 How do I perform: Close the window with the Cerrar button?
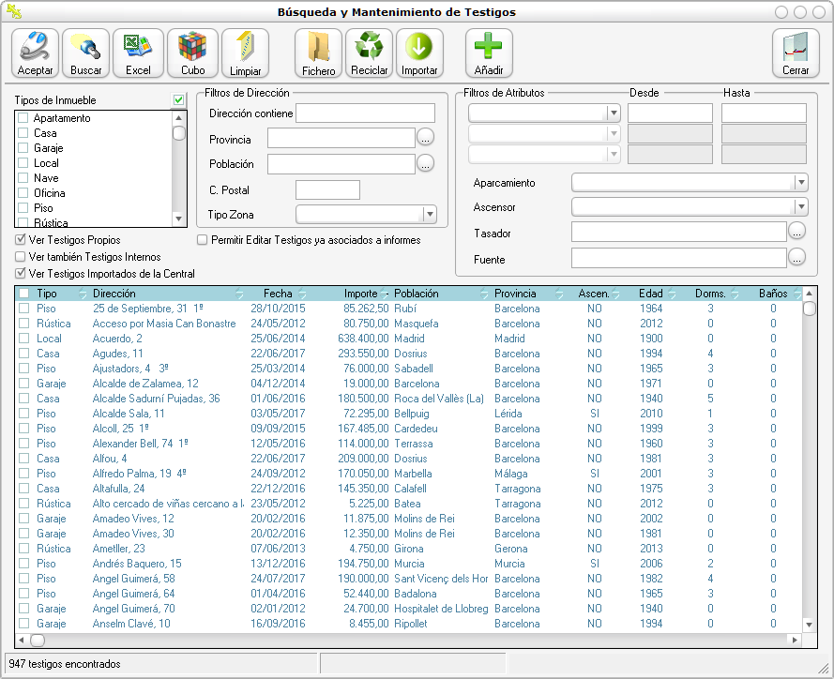pos(795,53)
